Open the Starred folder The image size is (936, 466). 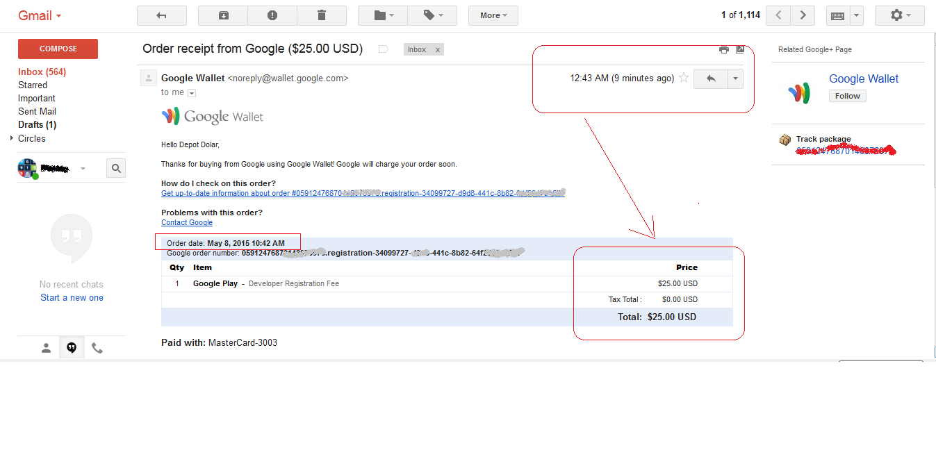coord(33,85)
